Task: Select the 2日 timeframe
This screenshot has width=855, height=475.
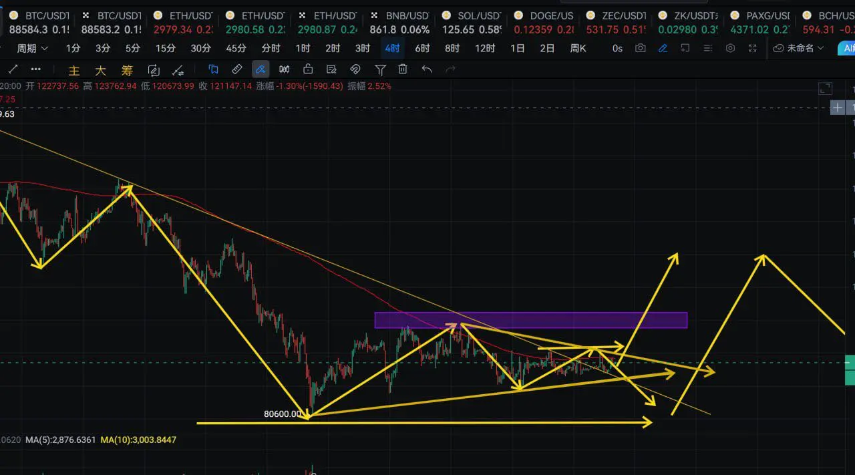Action: tap(547, 48)
